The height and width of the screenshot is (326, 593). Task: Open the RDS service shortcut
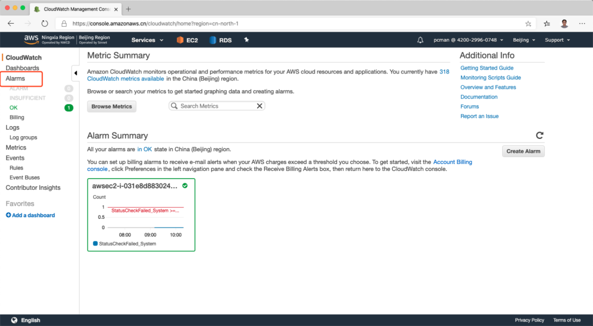coord(220,40)
